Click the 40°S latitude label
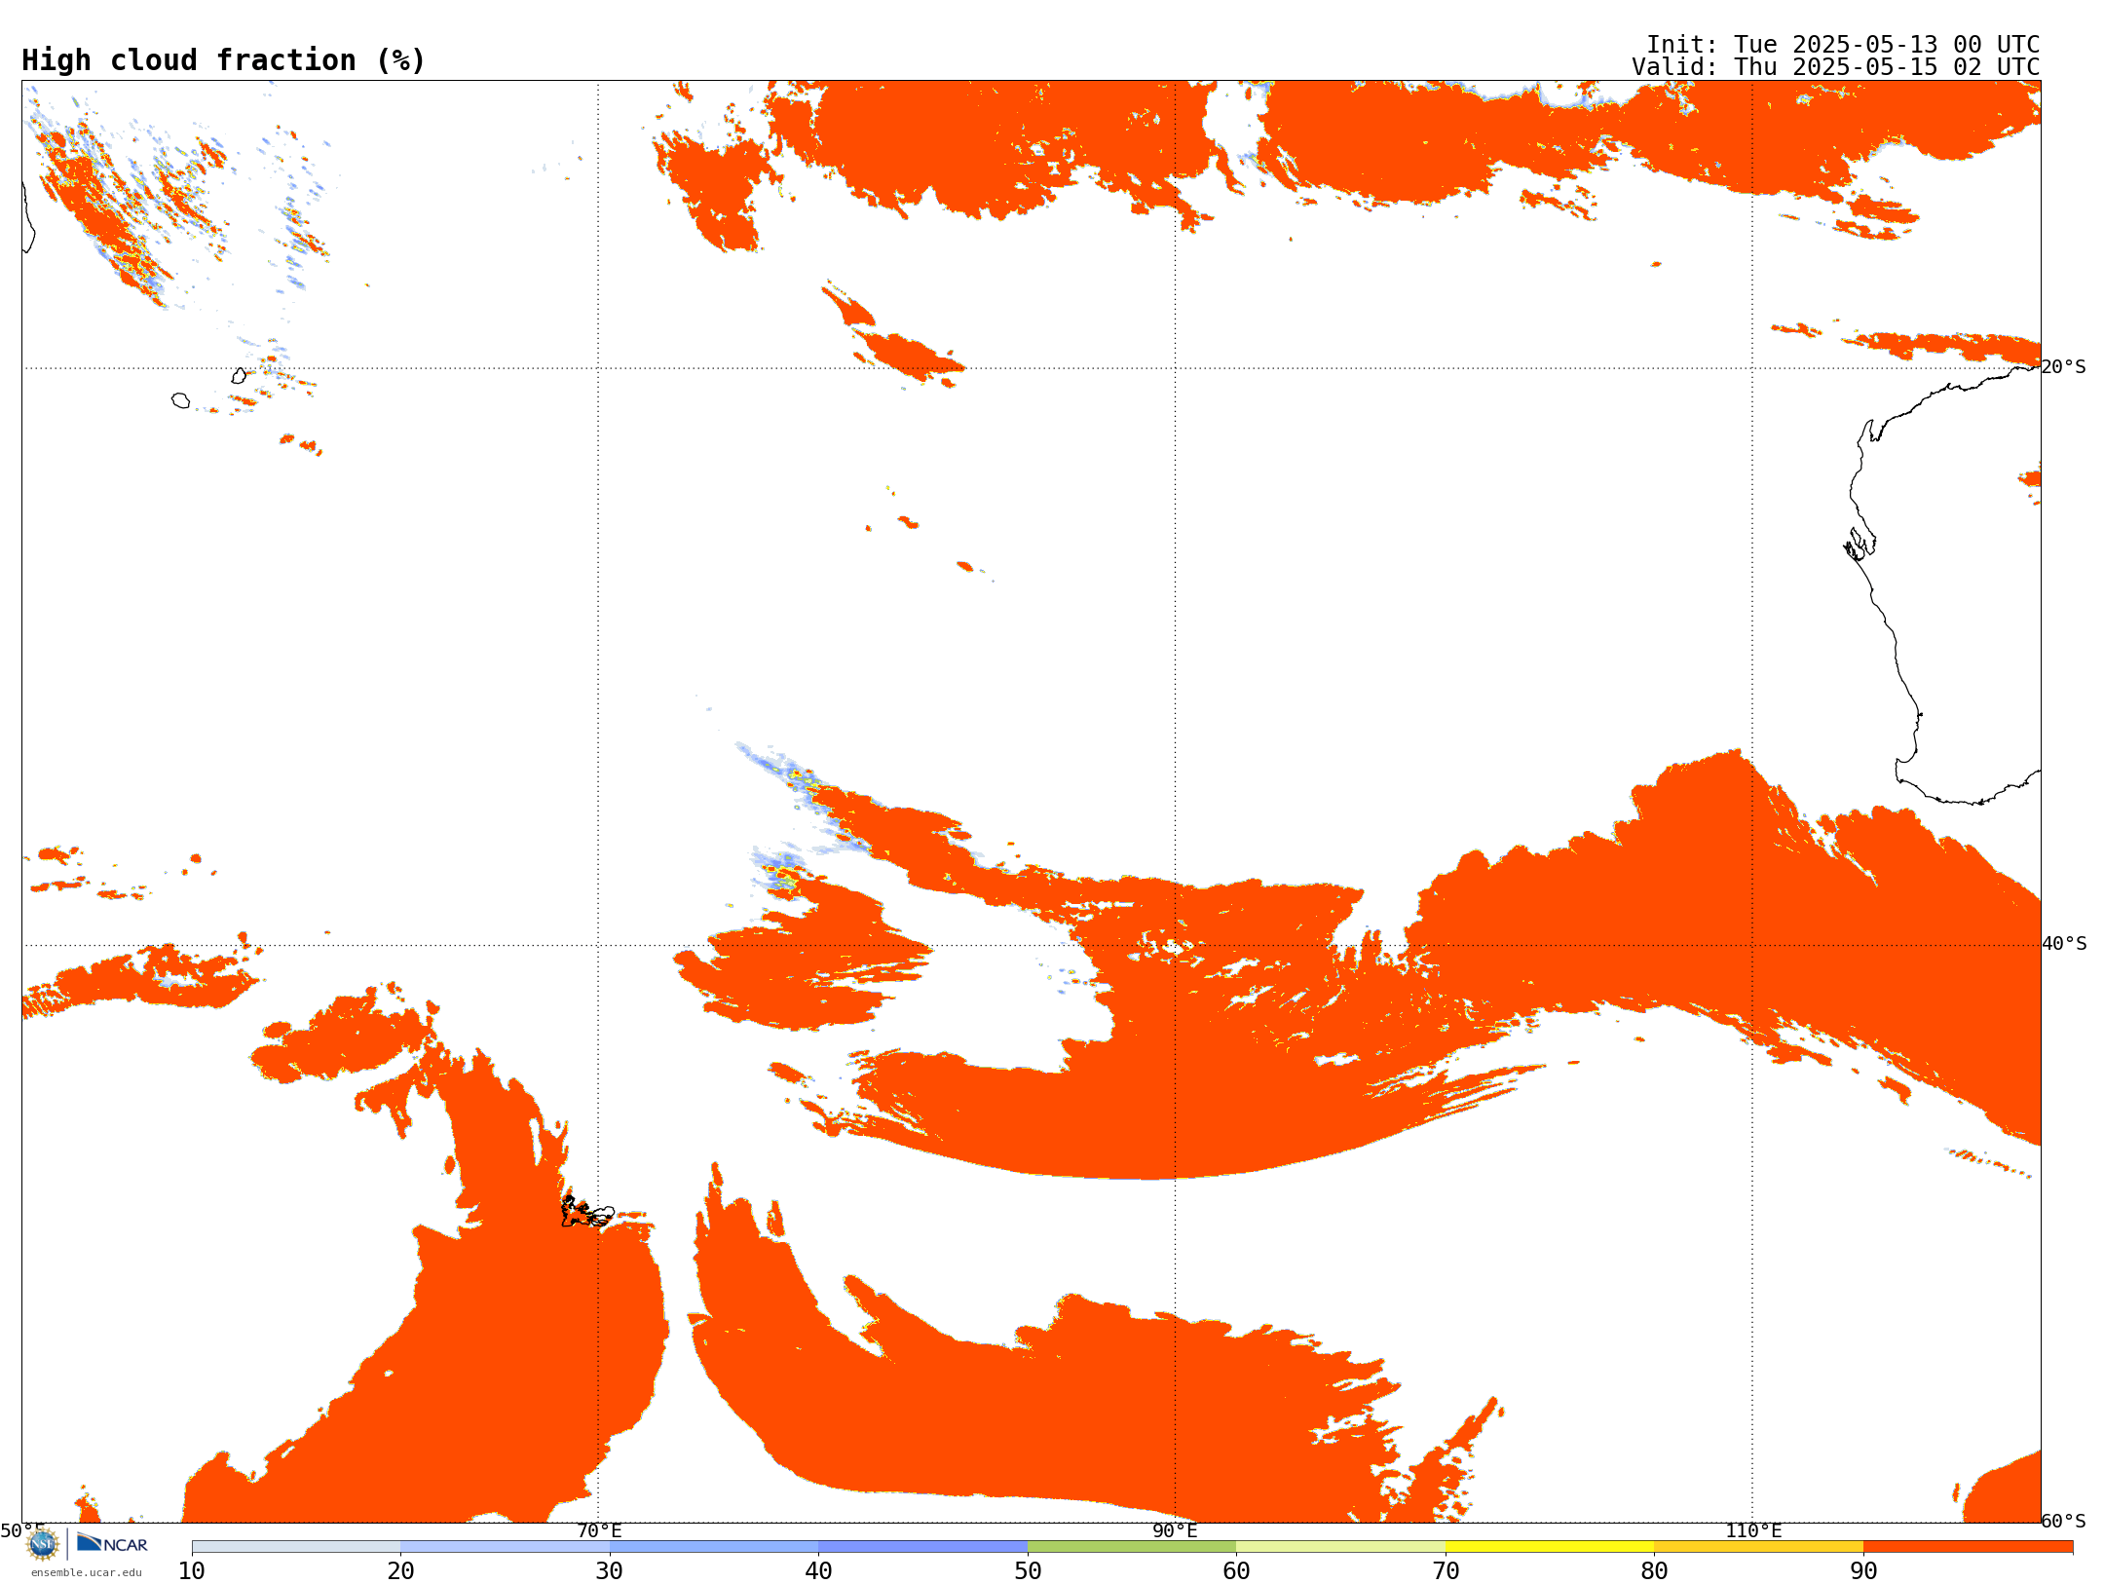Screen dimensions: 2104x1584 click(2063, 944)
